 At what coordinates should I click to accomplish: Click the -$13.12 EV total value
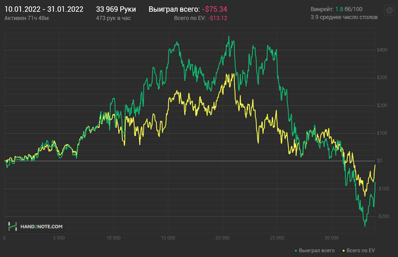(x=218, y=18)
